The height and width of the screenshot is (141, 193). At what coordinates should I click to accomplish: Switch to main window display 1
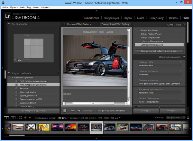(6, 118)
